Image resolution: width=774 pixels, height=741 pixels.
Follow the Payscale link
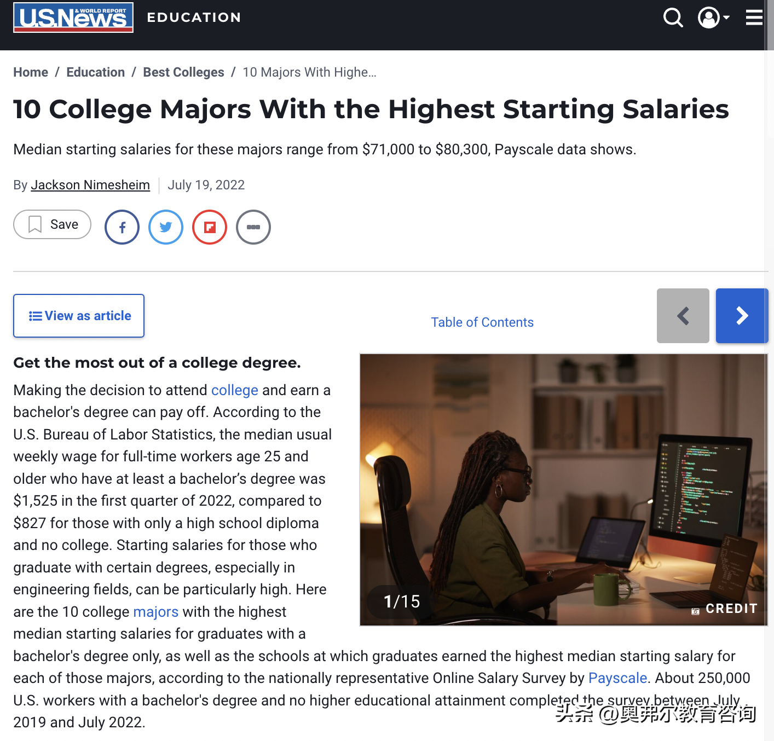click(617, 678)
